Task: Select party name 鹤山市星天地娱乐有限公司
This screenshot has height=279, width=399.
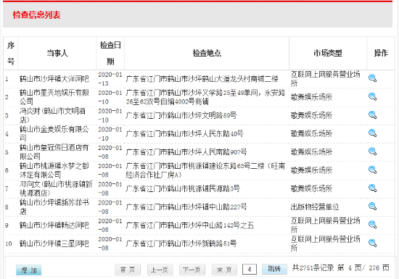Action: point(54,97)
